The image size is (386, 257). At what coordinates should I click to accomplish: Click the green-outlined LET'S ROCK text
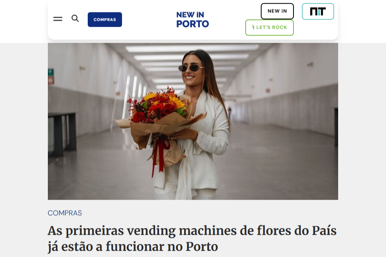(272, 27)
